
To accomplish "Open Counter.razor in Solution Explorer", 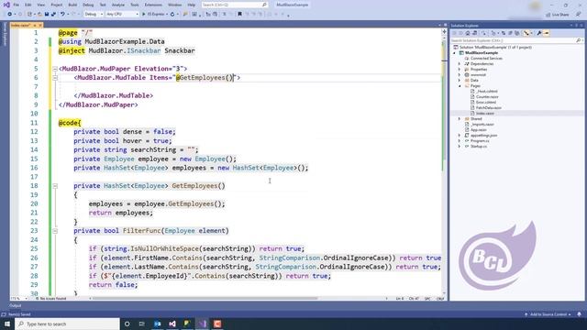I will click(487, 97).
